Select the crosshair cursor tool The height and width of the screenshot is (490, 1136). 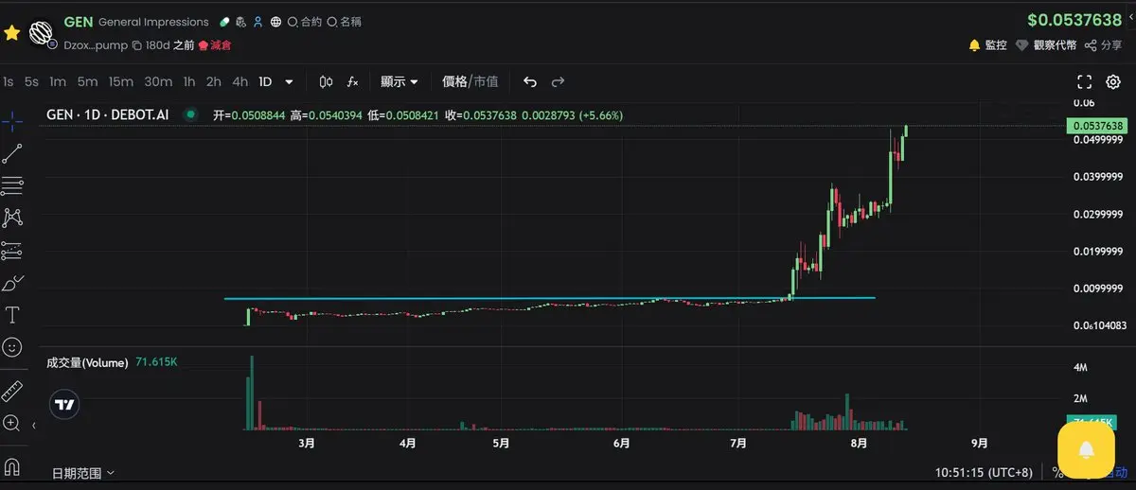pyautogui.click(x=12, y=120)
